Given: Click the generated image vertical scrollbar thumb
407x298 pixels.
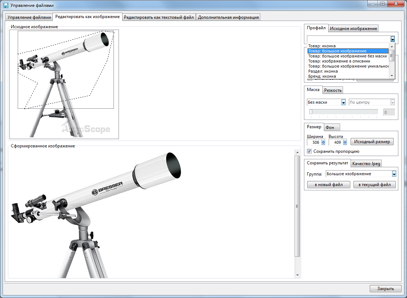Looking at the screenshot, I should tap(297, 207).
